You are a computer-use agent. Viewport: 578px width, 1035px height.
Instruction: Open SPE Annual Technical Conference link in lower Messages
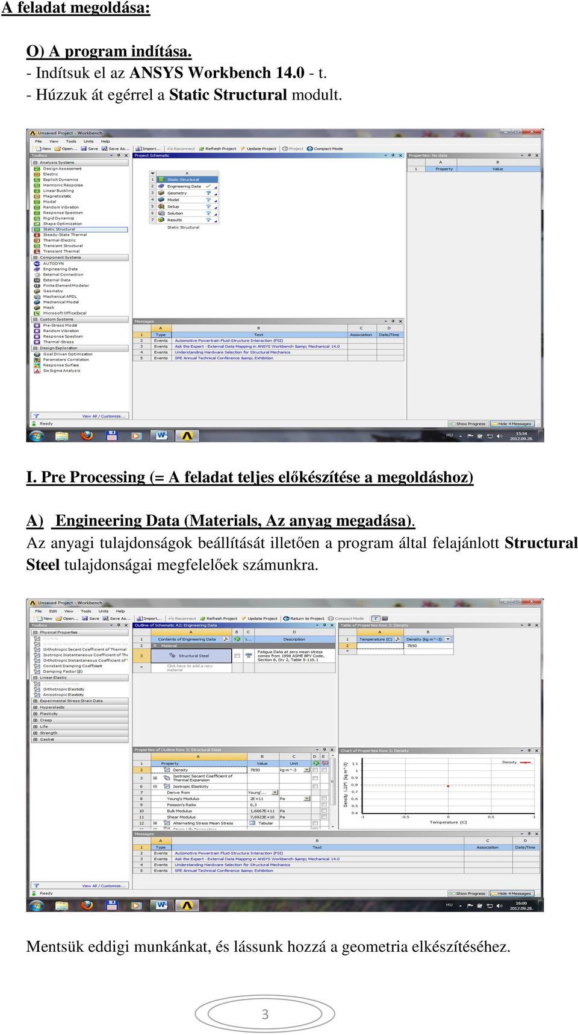pos(224,870)
